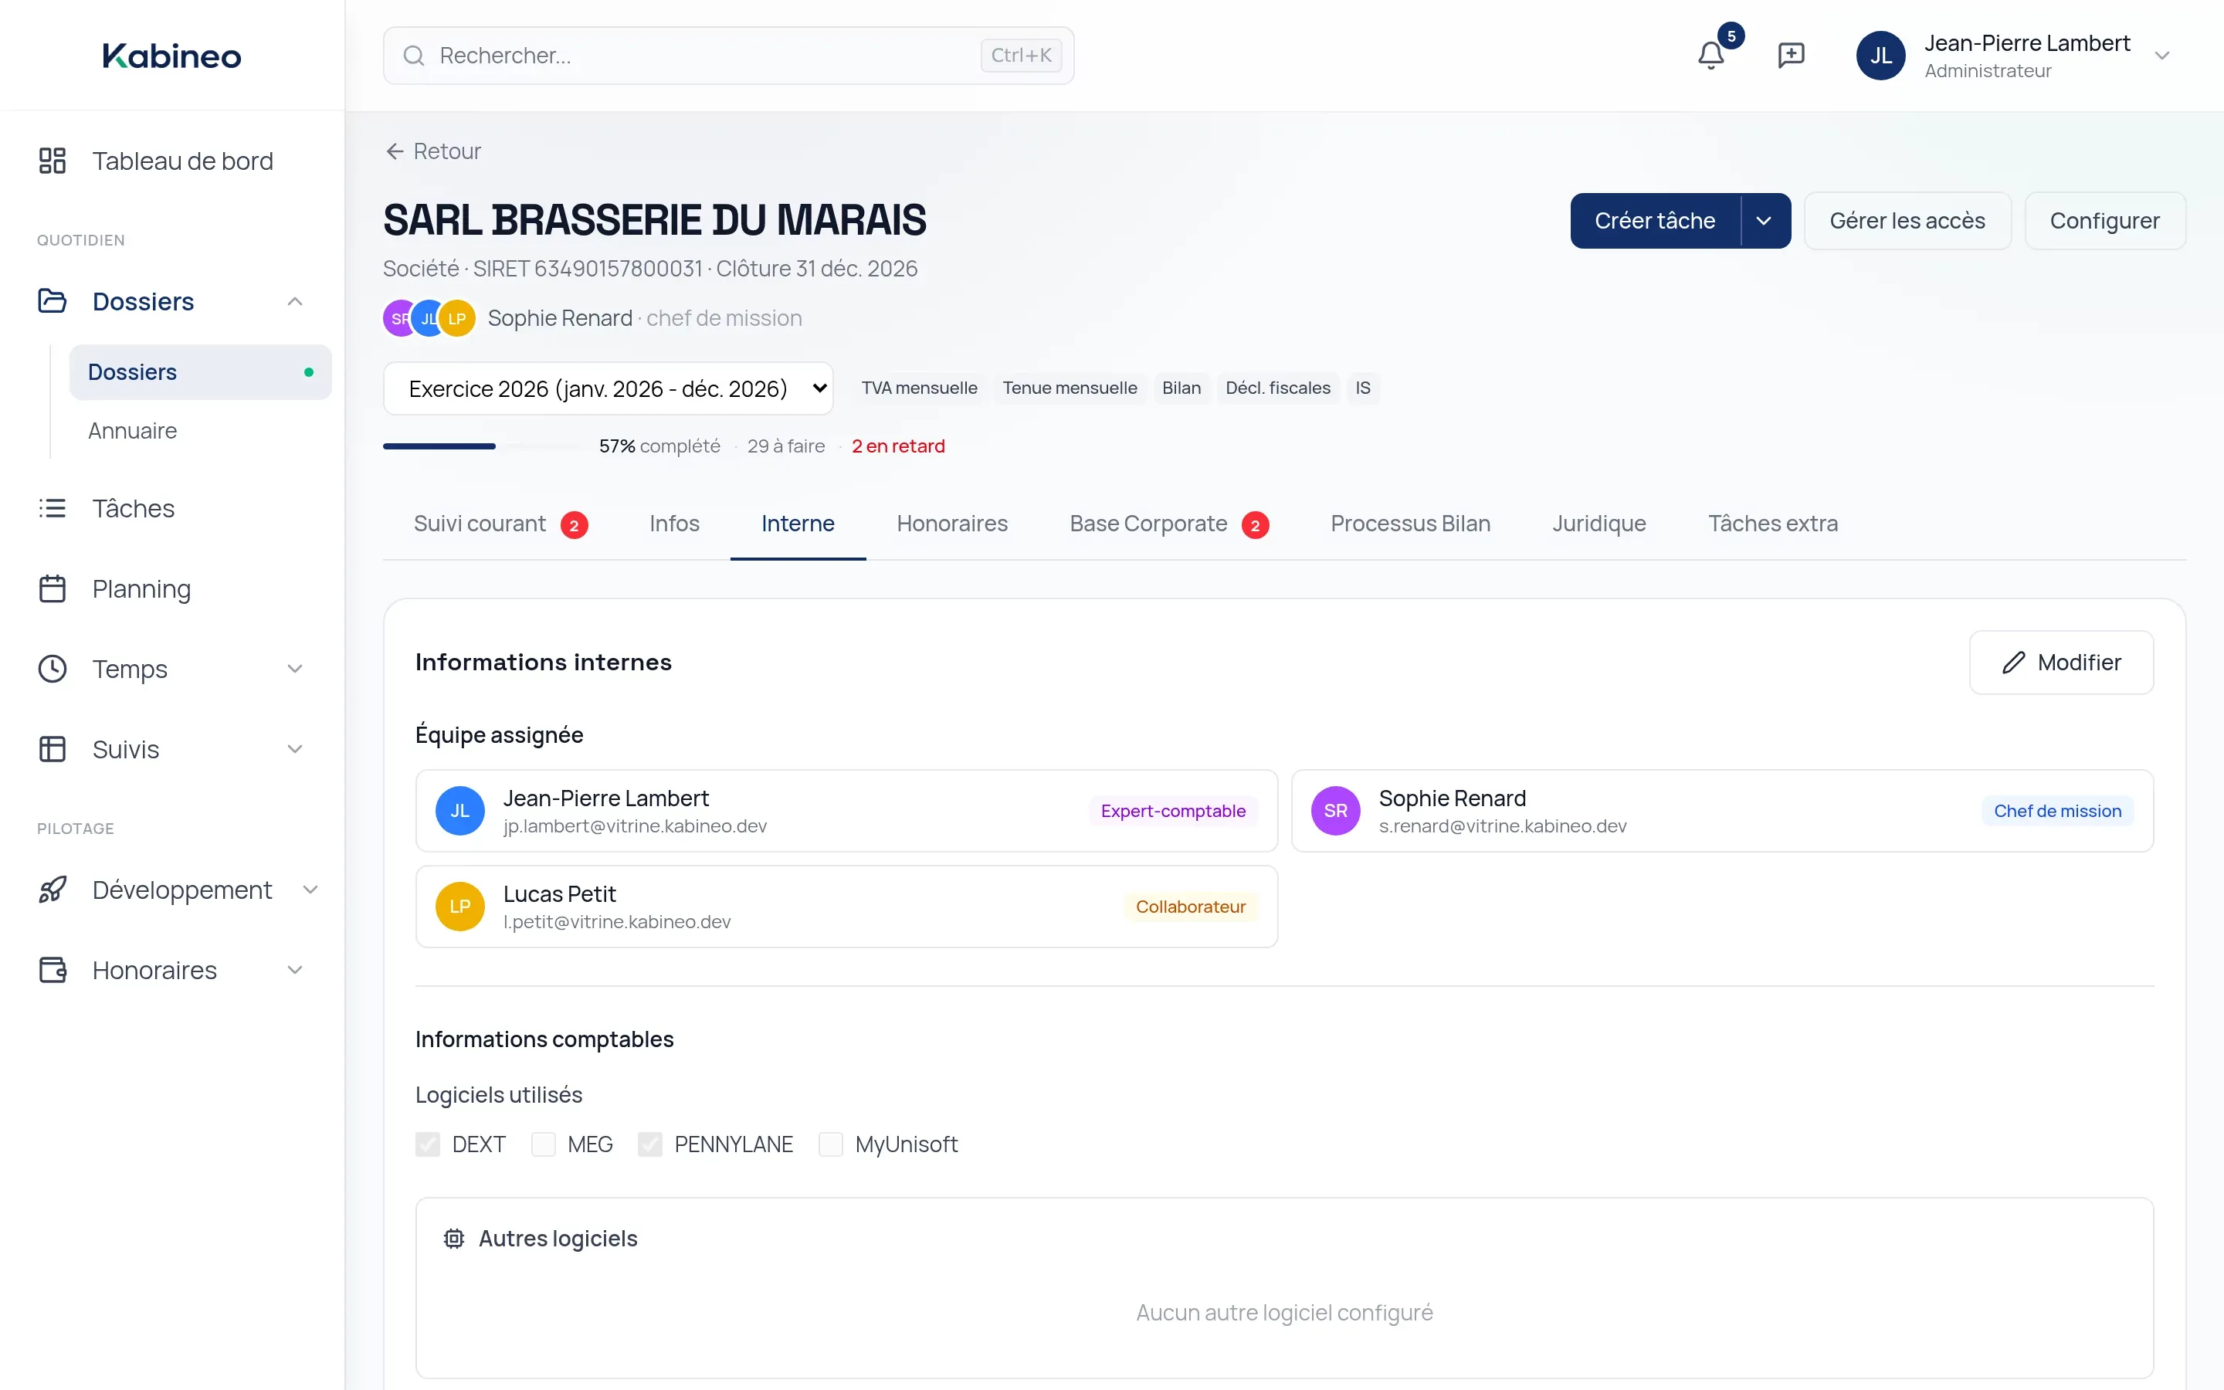The width and height of the screenshot is (2224, 1390).
Task: Toggle the DEXT checkbox
Action: point(427,1144)
